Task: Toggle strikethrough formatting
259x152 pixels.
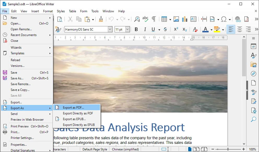Action: [165, 29]
